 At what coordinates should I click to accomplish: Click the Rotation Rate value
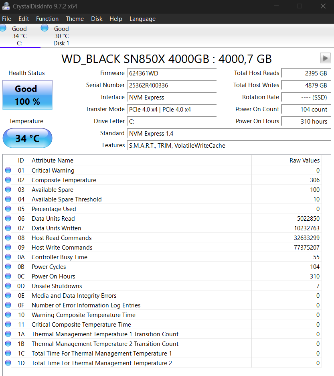[x=306, y=97]
